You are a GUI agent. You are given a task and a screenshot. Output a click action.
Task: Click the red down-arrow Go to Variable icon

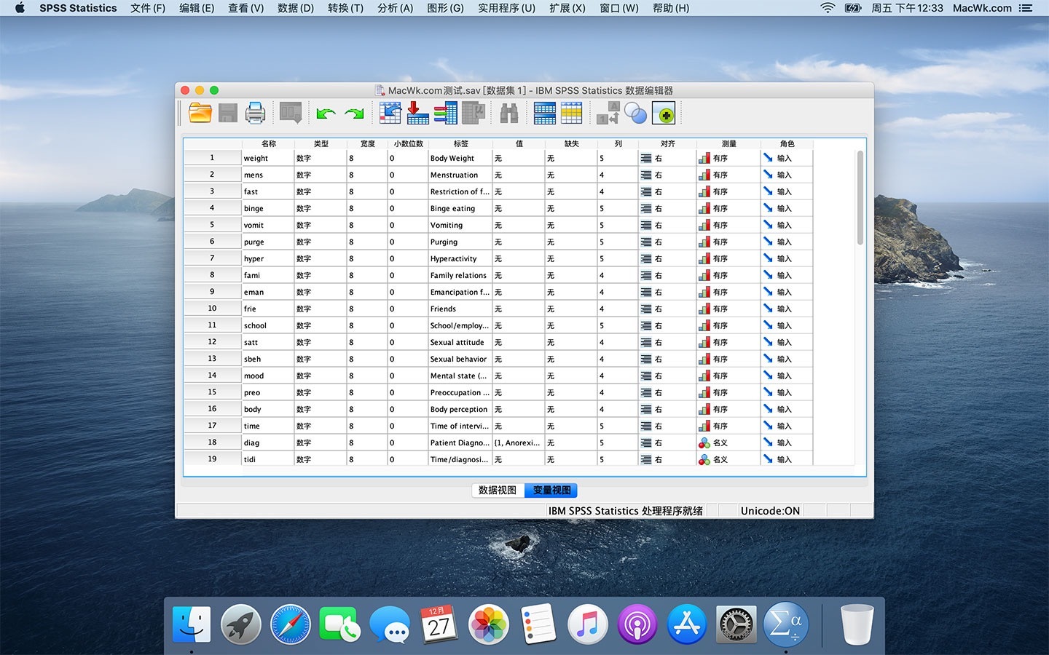[417, 113]
